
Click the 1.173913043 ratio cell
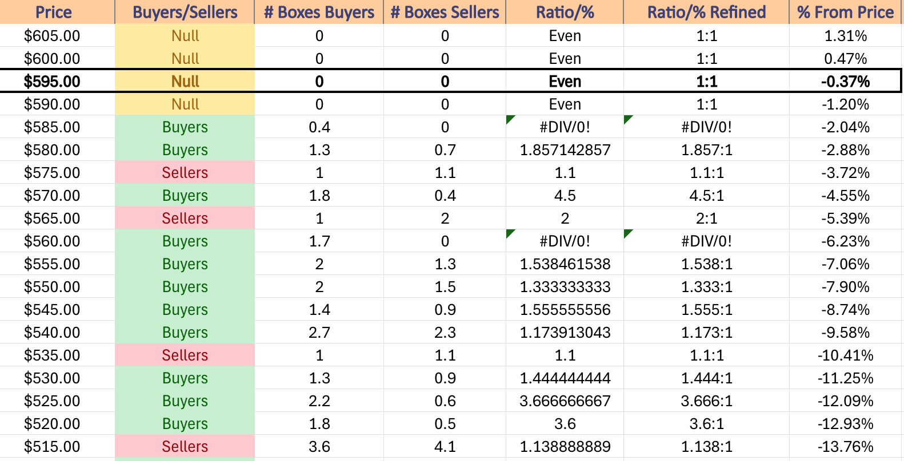pos(565,332)
